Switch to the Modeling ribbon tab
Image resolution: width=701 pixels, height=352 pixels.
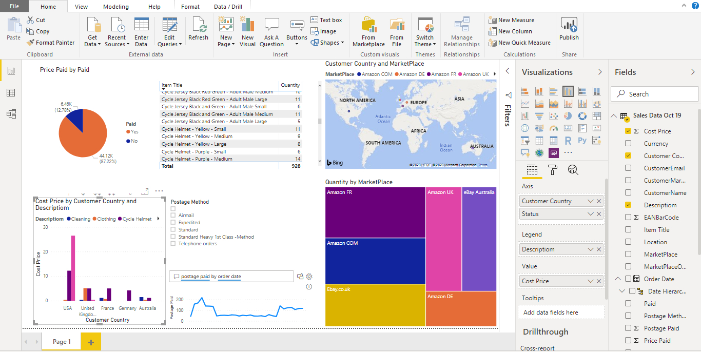point(116,7)
